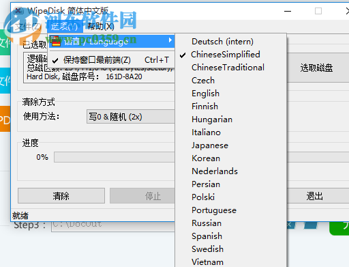Screen dimensions: 349x267
Task: Open the 帮助(X) menu
Action: point(101,27)
